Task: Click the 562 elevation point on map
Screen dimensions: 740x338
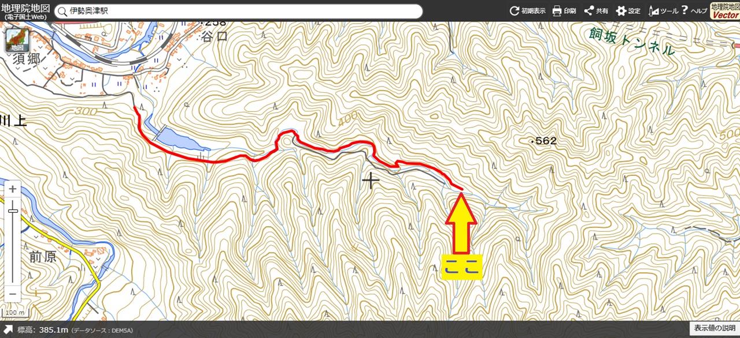Action: pos(543,141)
